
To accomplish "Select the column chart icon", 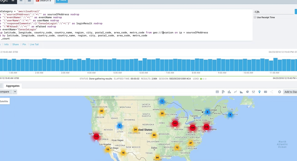I will (x=229, y=92).
